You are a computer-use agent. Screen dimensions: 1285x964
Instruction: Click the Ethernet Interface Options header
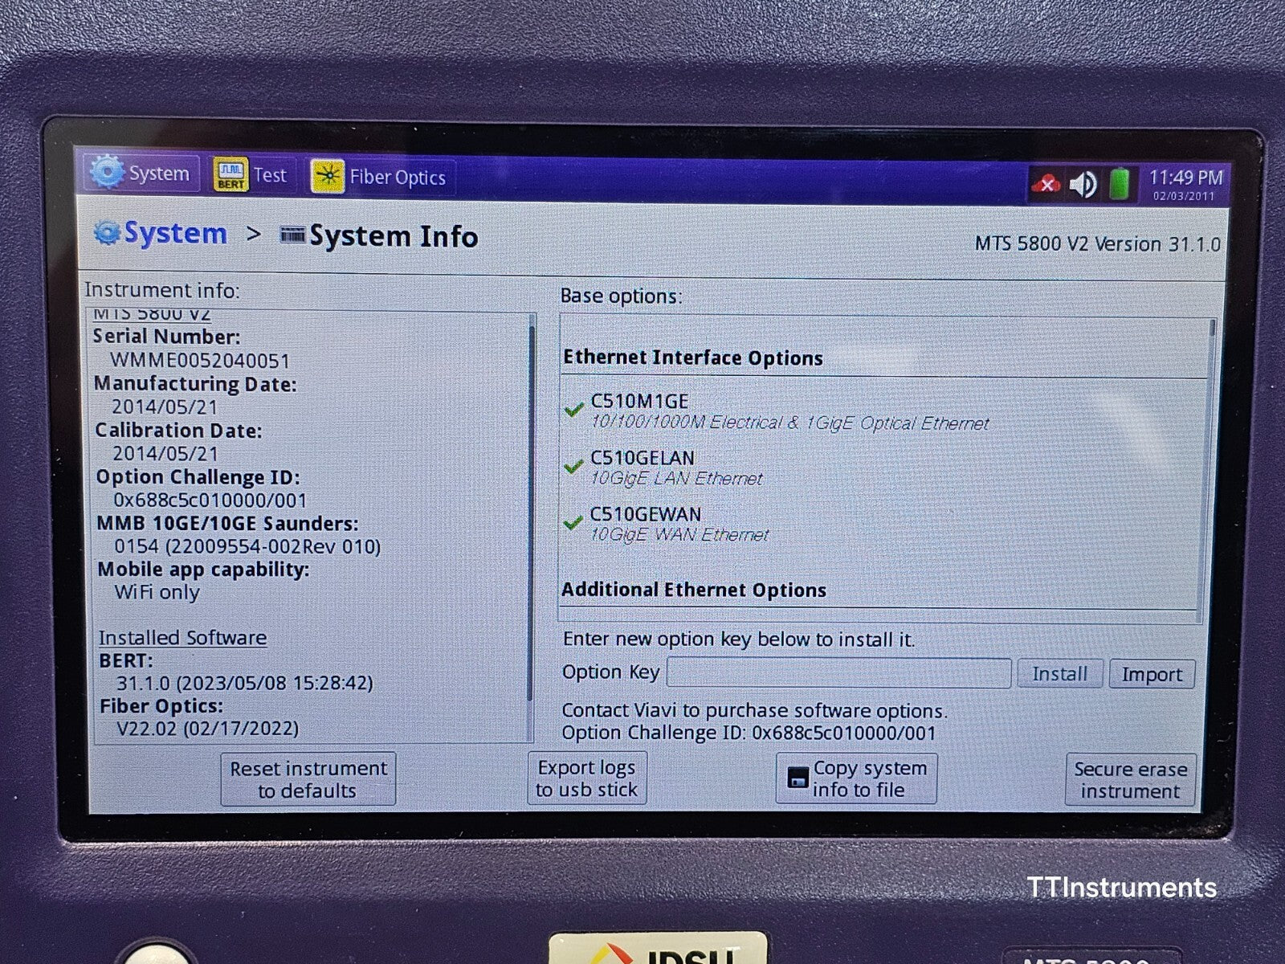[693, 357]
